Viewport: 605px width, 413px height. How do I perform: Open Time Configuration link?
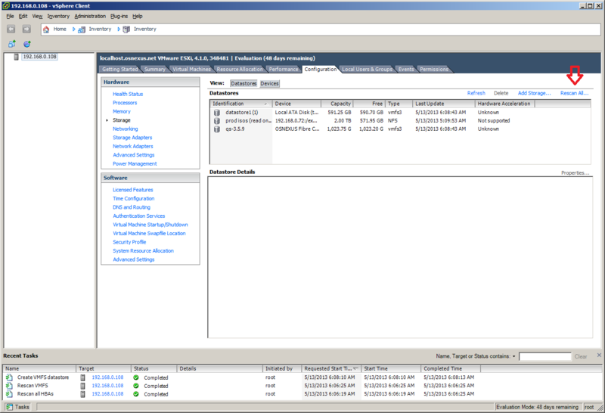134,198
